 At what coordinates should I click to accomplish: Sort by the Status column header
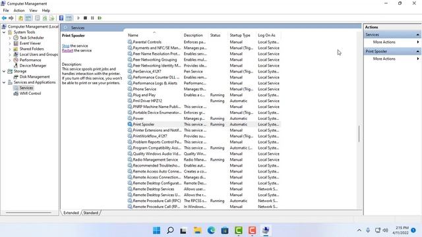215,35
